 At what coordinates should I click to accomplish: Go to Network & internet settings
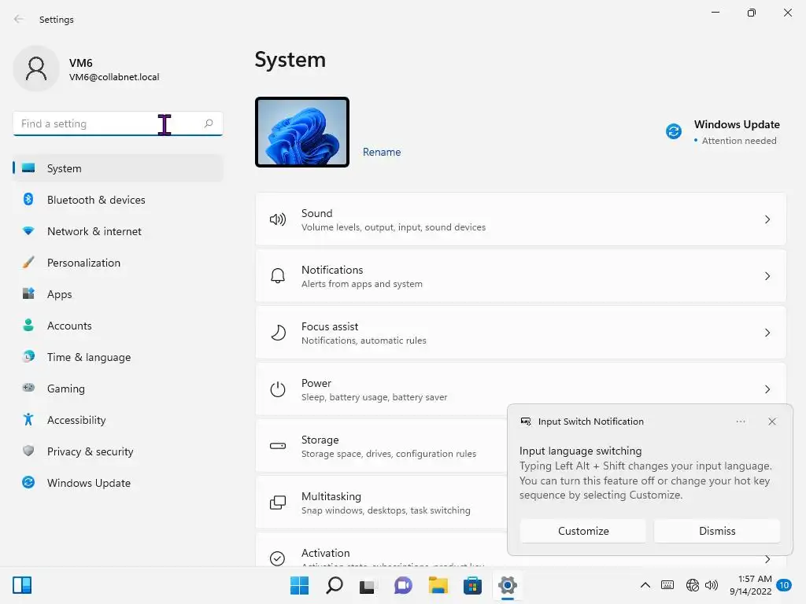(x=118, y=231)
